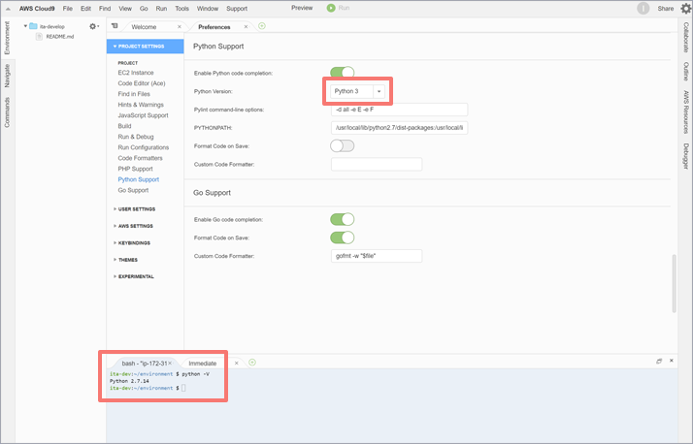Close the Preferences tab
Screen dimensions: 693x444
pos(247,27)
